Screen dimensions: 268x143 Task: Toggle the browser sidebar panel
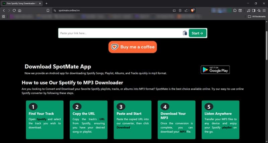pos(254,11)
